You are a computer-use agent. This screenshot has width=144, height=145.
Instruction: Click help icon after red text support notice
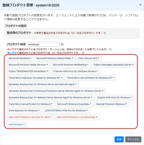point(110,49)
